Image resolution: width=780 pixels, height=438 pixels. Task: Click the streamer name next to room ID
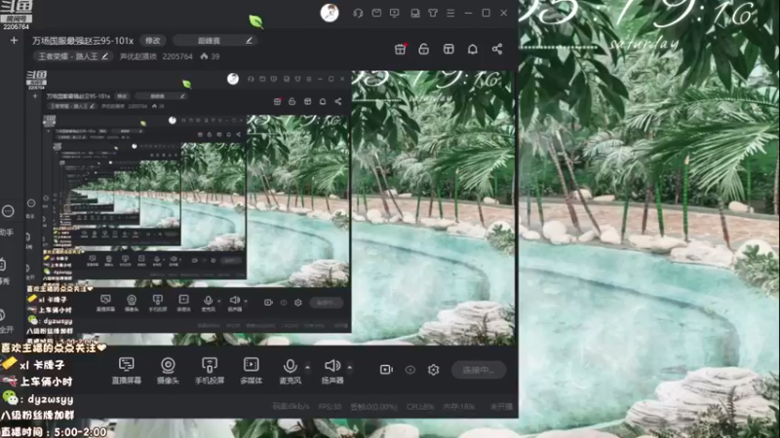tap(137, 56)
